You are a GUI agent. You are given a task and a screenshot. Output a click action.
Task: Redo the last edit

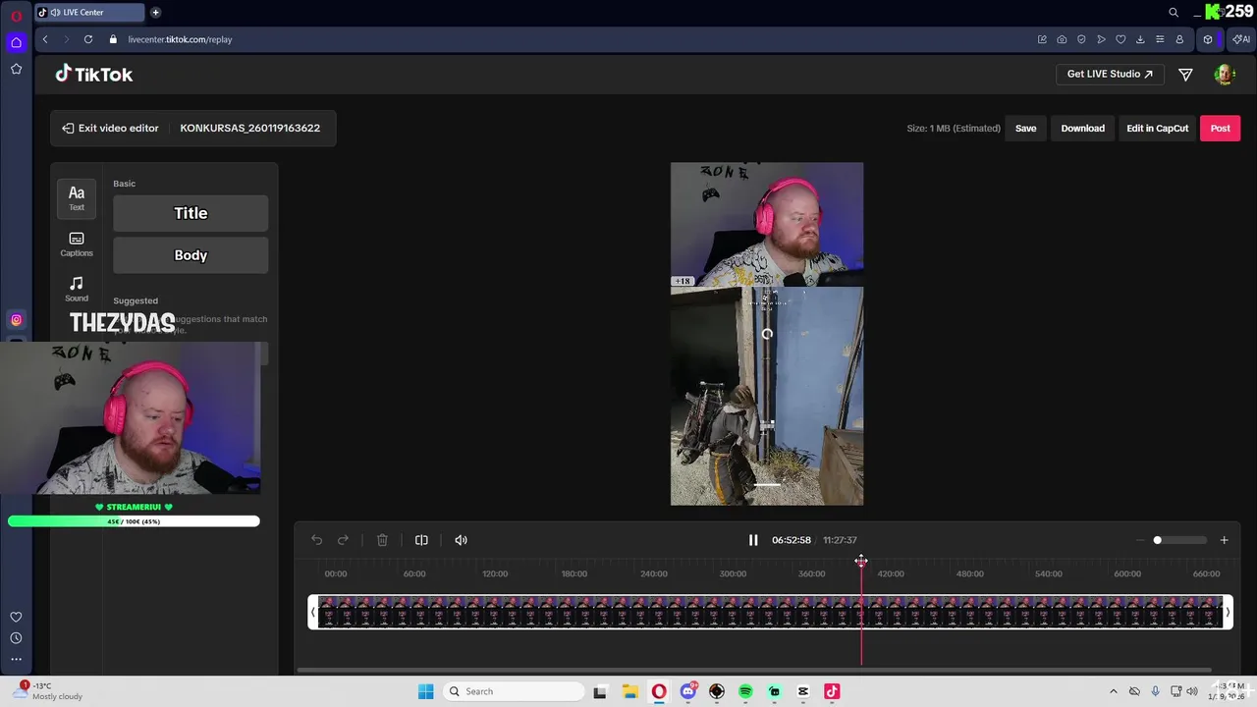coord(343,540)
